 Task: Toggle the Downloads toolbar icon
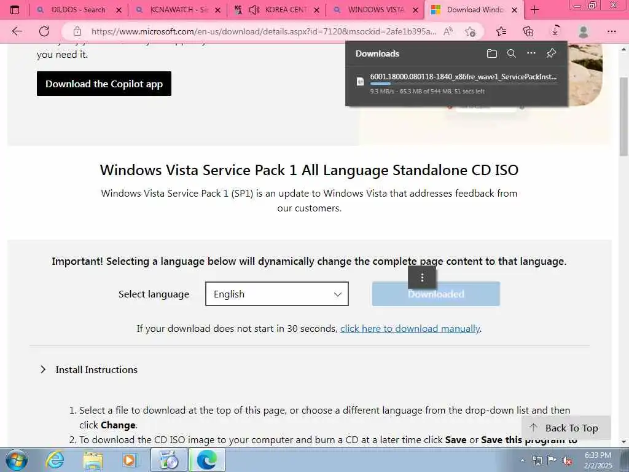pyautogui.click(x=555, y=31)
